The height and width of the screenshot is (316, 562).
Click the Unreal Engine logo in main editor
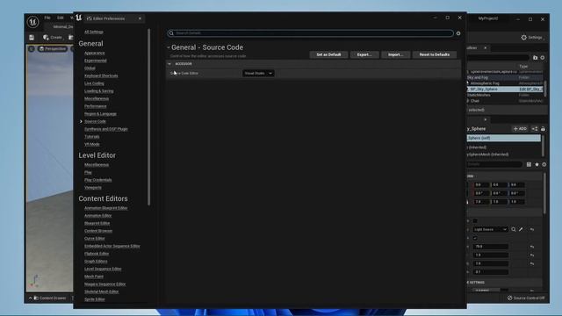(32, 22)
